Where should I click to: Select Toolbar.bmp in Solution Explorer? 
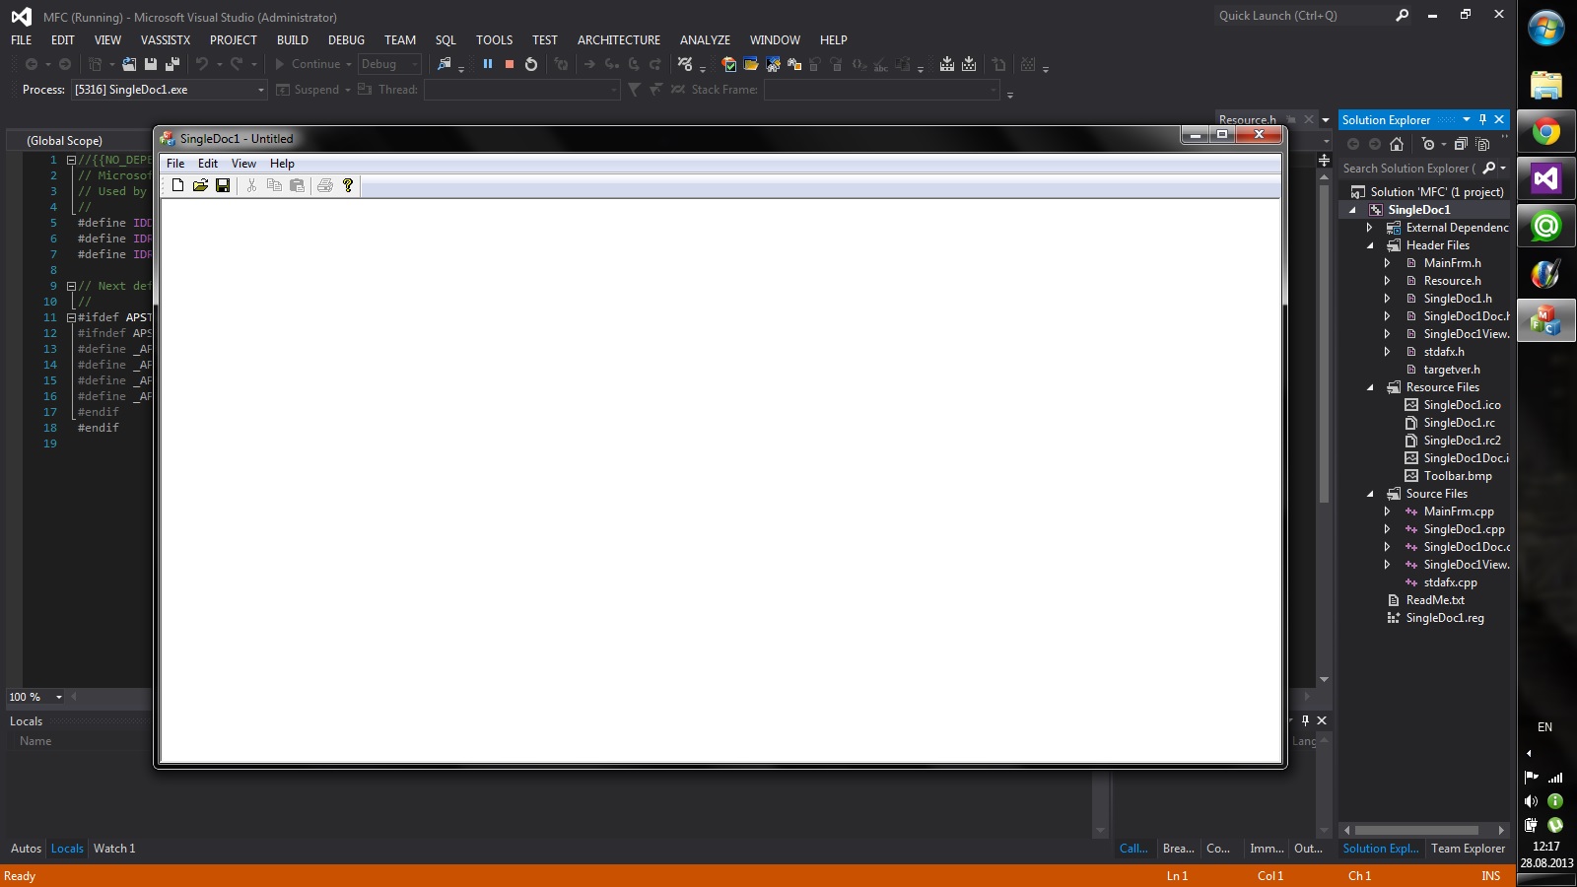[1458, 476]
